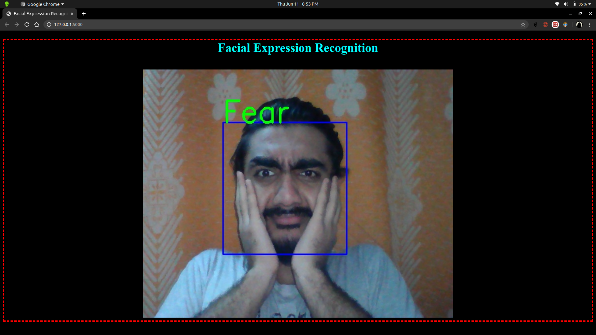The image size is (596, 335).
Task: Open the red fast-forward extension icon
Action: point(555,25)
